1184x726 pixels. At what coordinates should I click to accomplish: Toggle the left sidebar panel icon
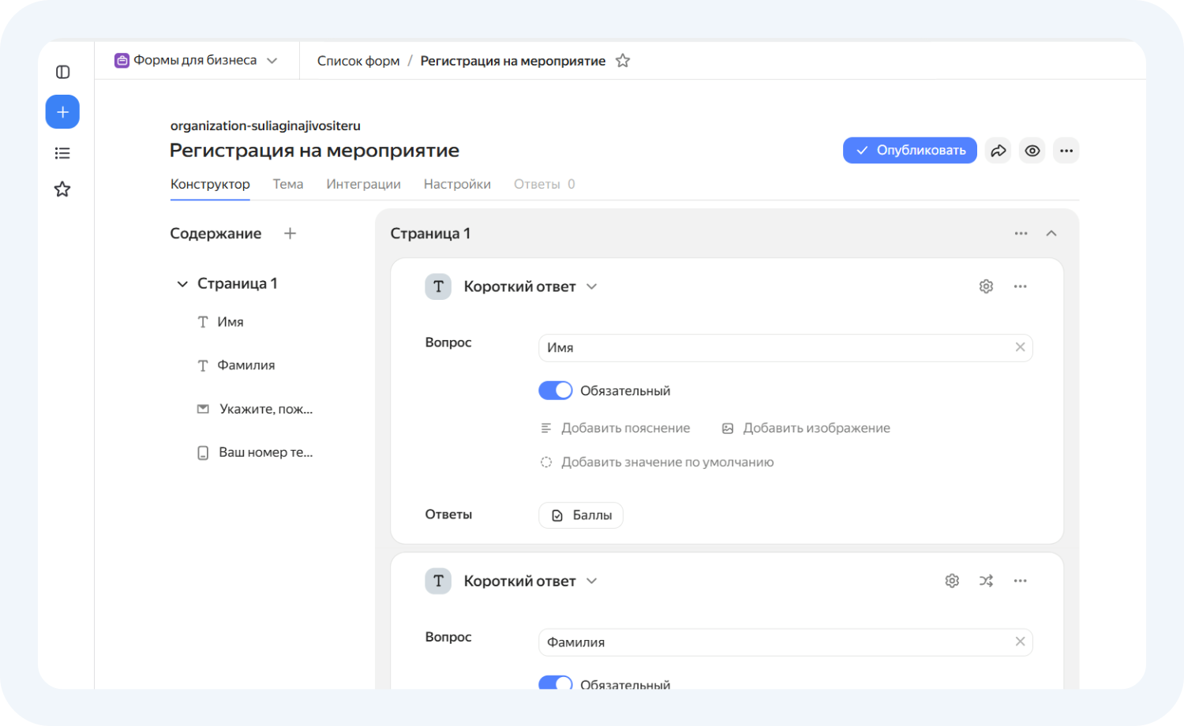62,72
